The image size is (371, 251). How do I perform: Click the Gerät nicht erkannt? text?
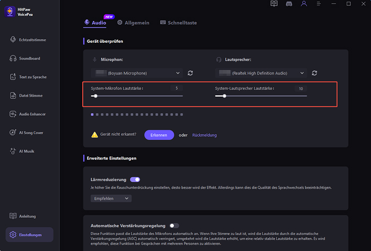coord(118,134)
